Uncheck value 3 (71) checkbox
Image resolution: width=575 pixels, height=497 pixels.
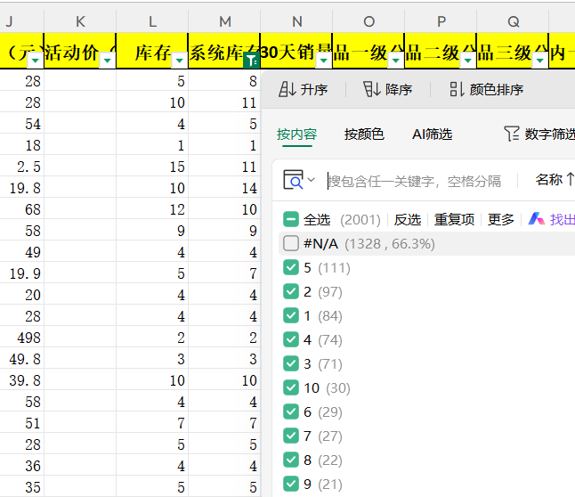click(291, 363)
